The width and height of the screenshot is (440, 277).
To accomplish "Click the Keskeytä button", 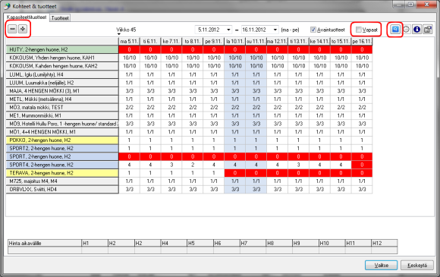I will pos(417,265).
